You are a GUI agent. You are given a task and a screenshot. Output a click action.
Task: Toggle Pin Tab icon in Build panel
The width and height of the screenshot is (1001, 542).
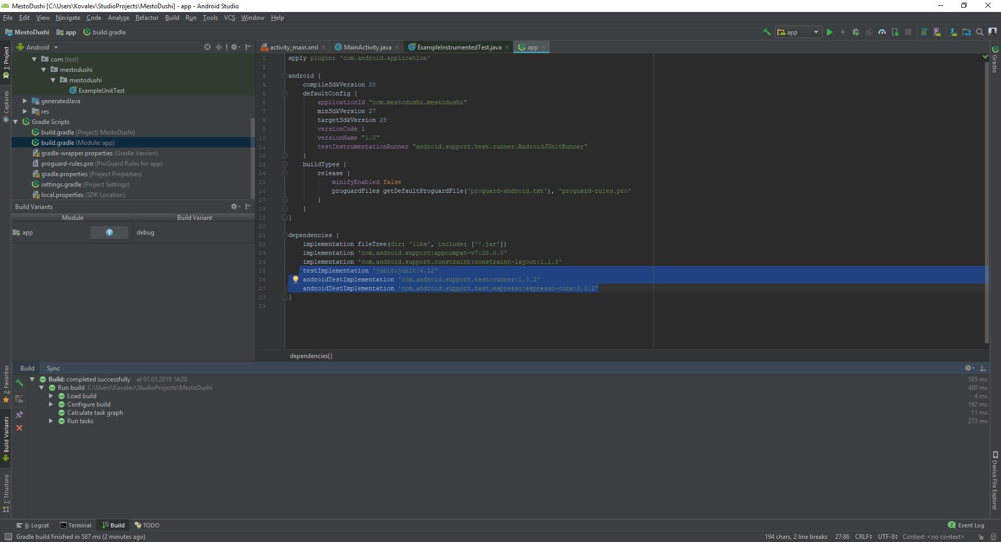[x=19, y=415]
